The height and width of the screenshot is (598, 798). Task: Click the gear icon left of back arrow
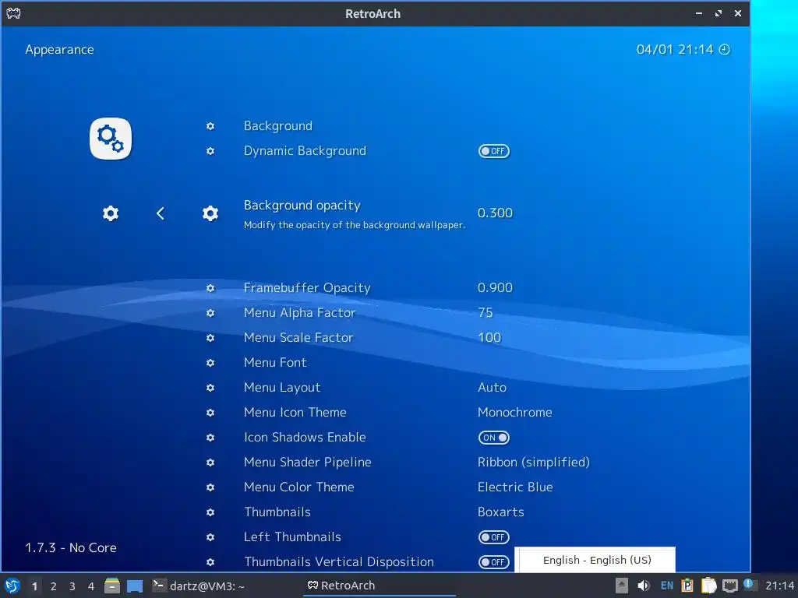pyautogui.click(x=111, y=213)
